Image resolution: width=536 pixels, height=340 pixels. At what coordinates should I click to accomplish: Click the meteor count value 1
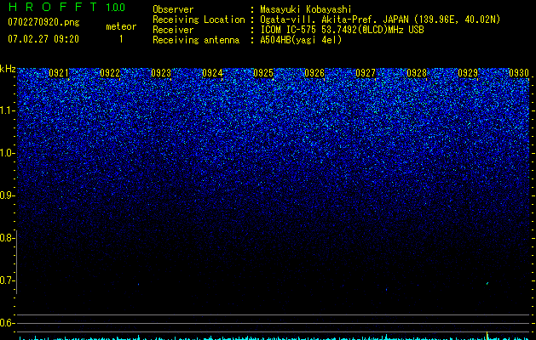tap(121, 39)
